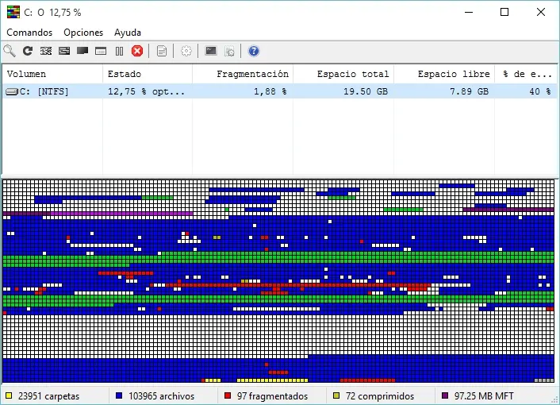Viewport: 560px width, 405px height.
Task: Open help with blue question mark
Action: [254, 51]
